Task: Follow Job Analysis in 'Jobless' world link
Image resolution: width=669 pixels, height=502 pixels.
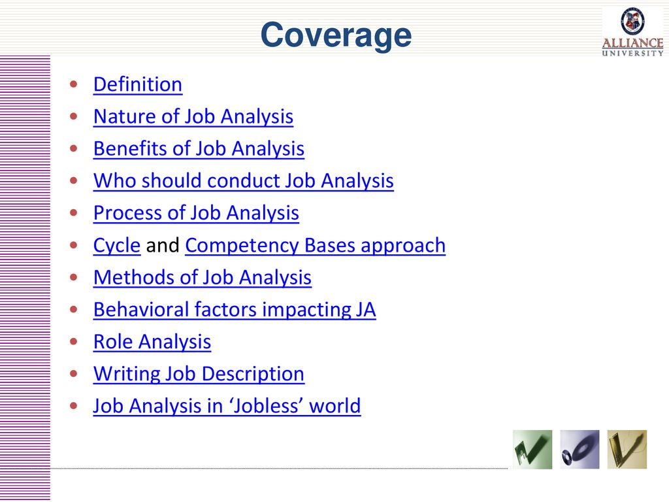Action: pos(227,406)
